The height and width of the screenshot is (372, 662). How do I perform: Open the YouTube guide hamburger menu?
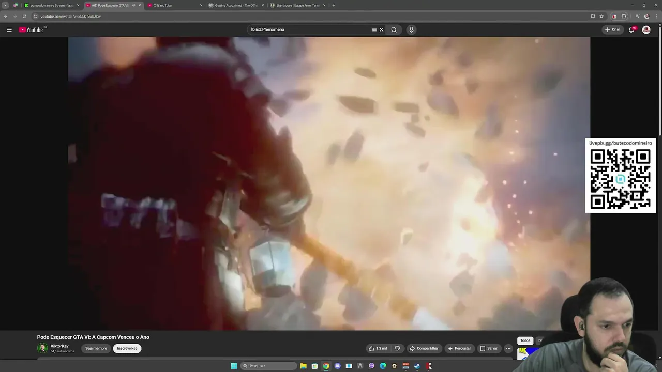coord(9,30)
